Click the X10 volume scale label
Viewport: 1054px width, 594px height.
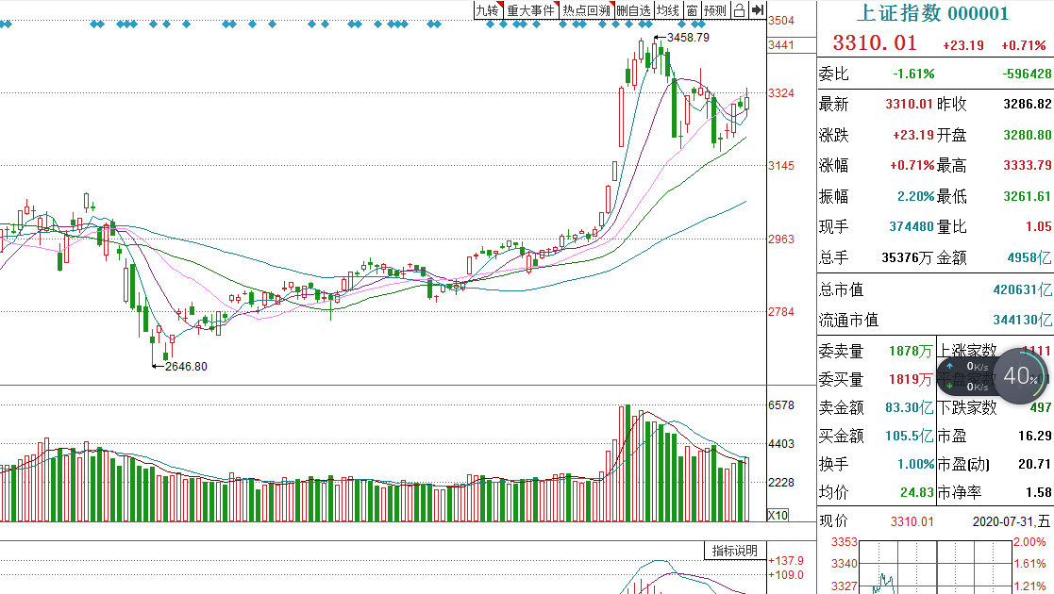(x=778, y=516)
